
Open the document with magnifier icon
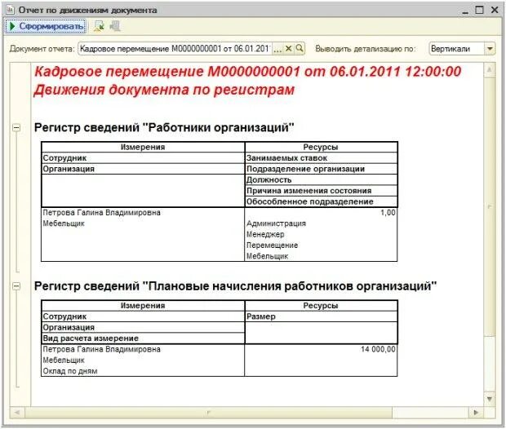300,49
